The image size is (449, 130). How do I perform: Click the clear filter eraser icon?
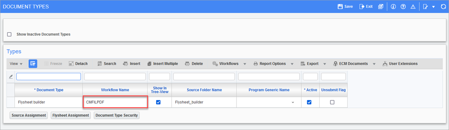tap(11, 77)
